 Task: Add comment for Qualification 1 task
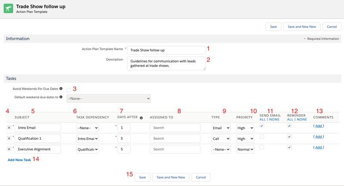tap(319, 137)
